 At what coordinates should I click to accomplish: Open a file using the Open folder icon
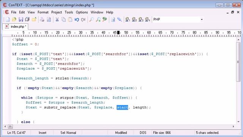pyautogui.click(x=14, y=19)
